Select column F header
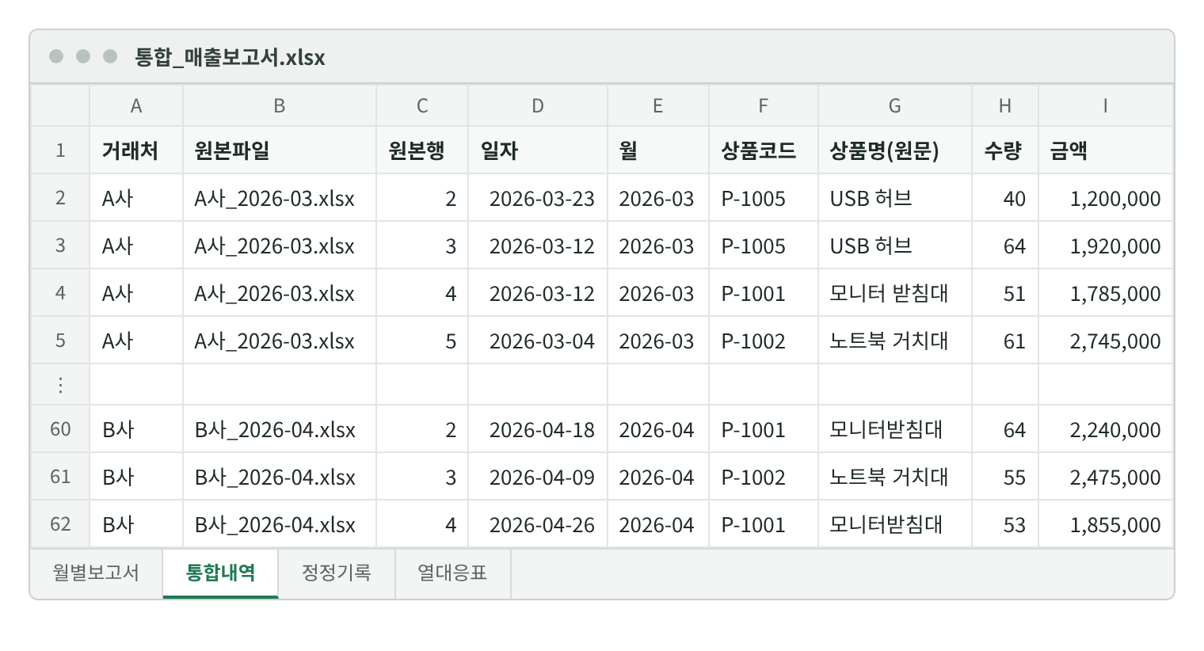The width and height of the screenshot is (1204, 651). (x=764, y=106)
